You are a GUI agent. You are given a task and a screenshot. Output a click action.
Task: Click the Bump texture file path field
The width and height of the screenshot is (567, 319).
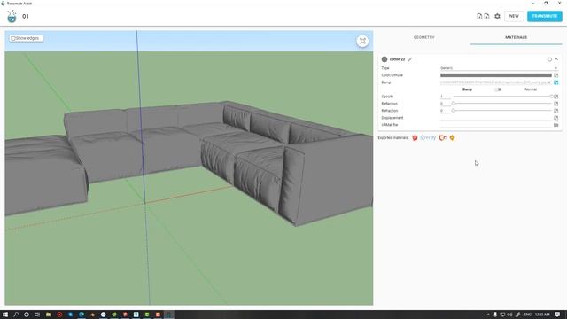pos(493,82)
